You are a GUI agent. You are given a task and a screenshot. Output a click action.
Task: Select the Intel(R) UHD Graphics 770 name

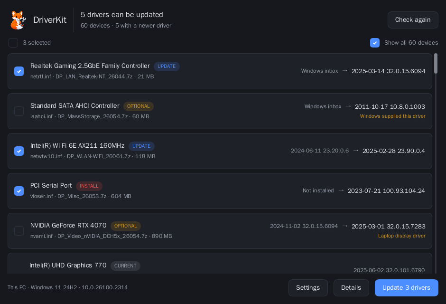click(68, 266)
